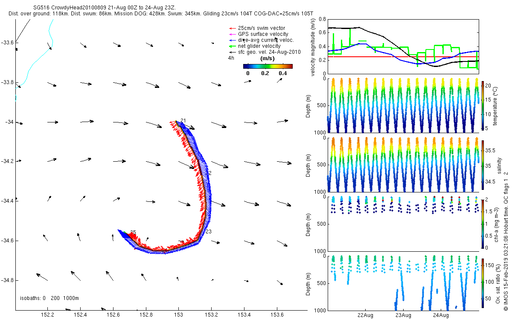Viewport: 512px width, 320px height.
Task: Click the salinity colorbar
Action: 483,165
